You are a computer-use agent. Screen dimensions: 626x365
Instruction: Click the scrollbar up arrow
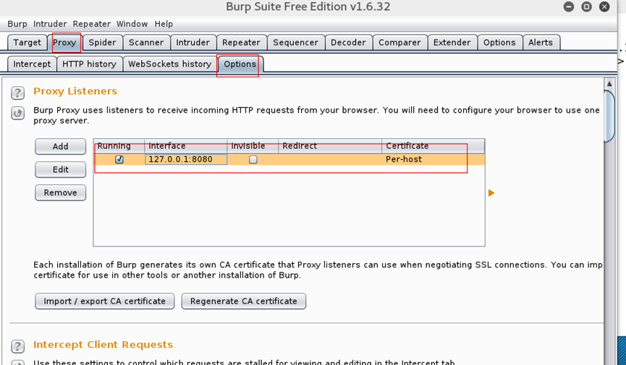click(609, 84)
